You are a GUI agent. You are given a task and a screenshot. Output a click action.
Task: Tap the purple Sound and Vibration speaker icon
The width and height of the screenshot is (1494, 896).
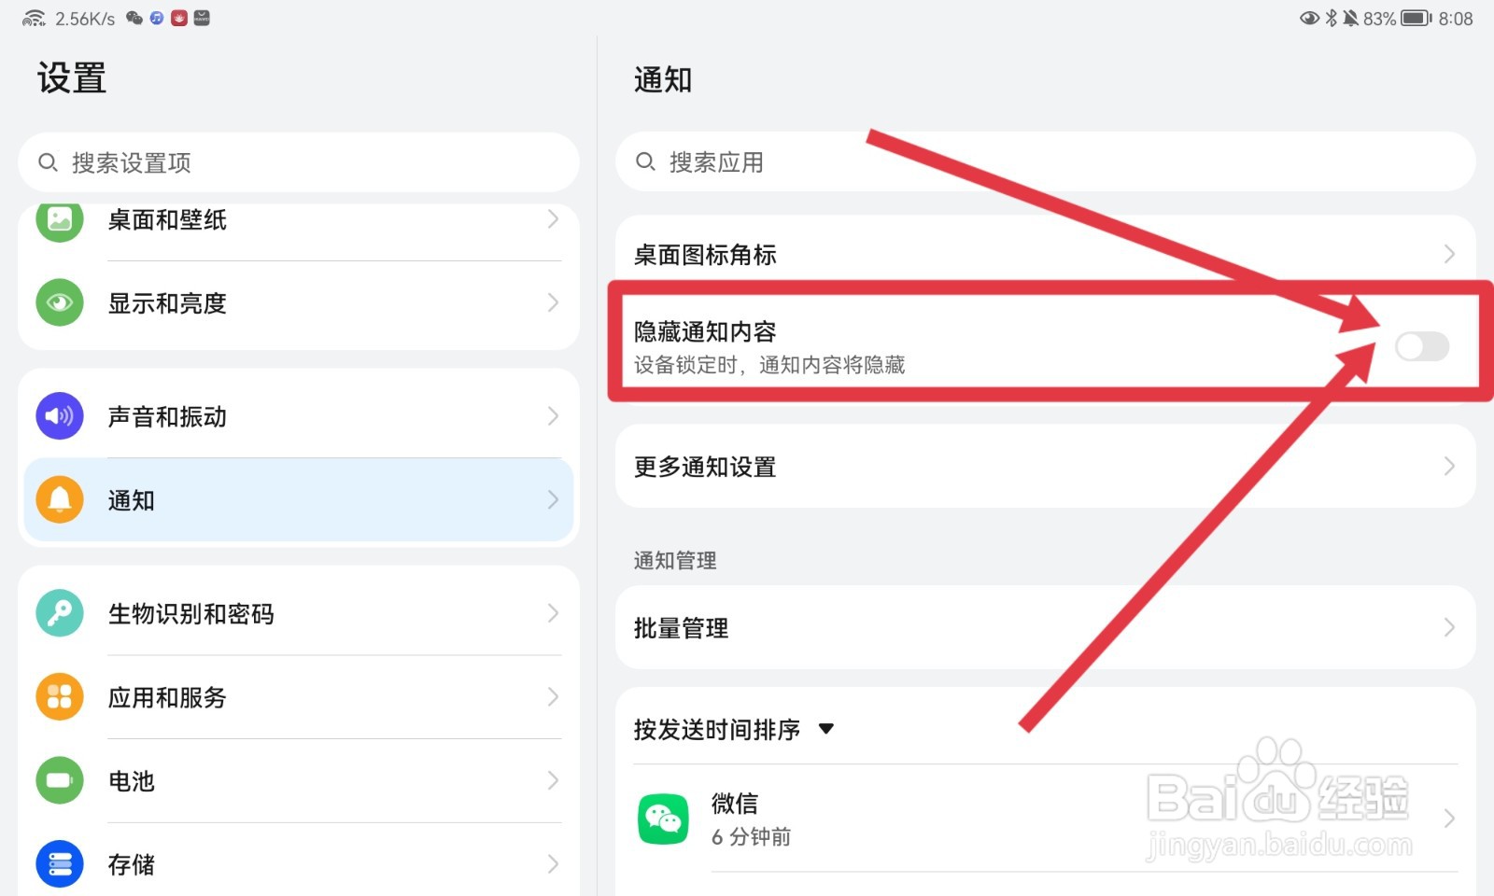pyautogui.click(x=60, y=416)
